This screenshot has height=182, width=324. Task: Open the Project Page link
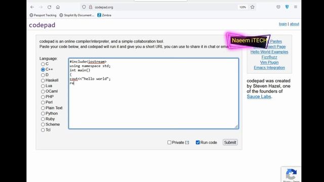point(276,47)
